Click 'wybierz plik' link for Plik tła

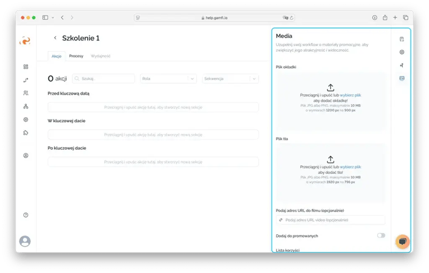pyautogui.click(x=350, y=167)
